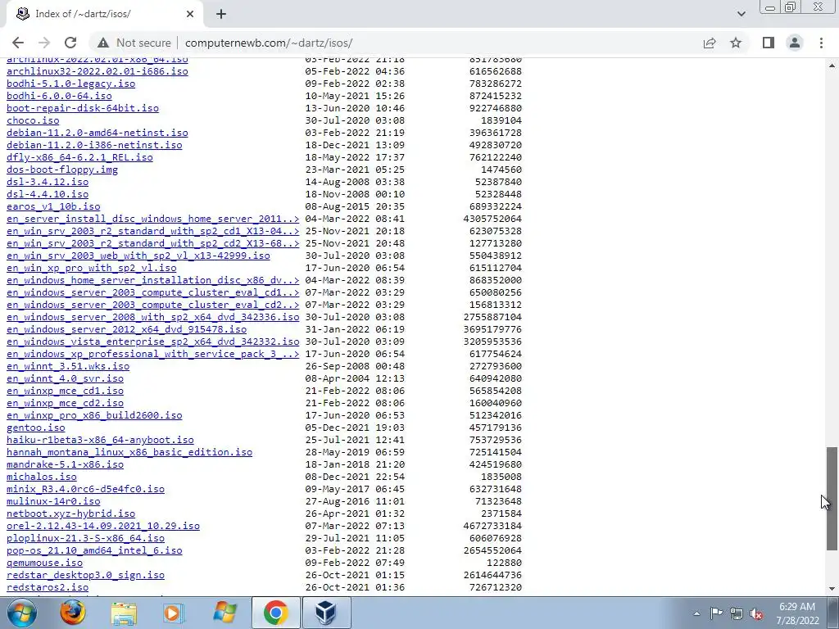Download debian-11.2.0-amd64-netinst.iso
This screenshot has width=839, height=629.
[x=98, y=133]
